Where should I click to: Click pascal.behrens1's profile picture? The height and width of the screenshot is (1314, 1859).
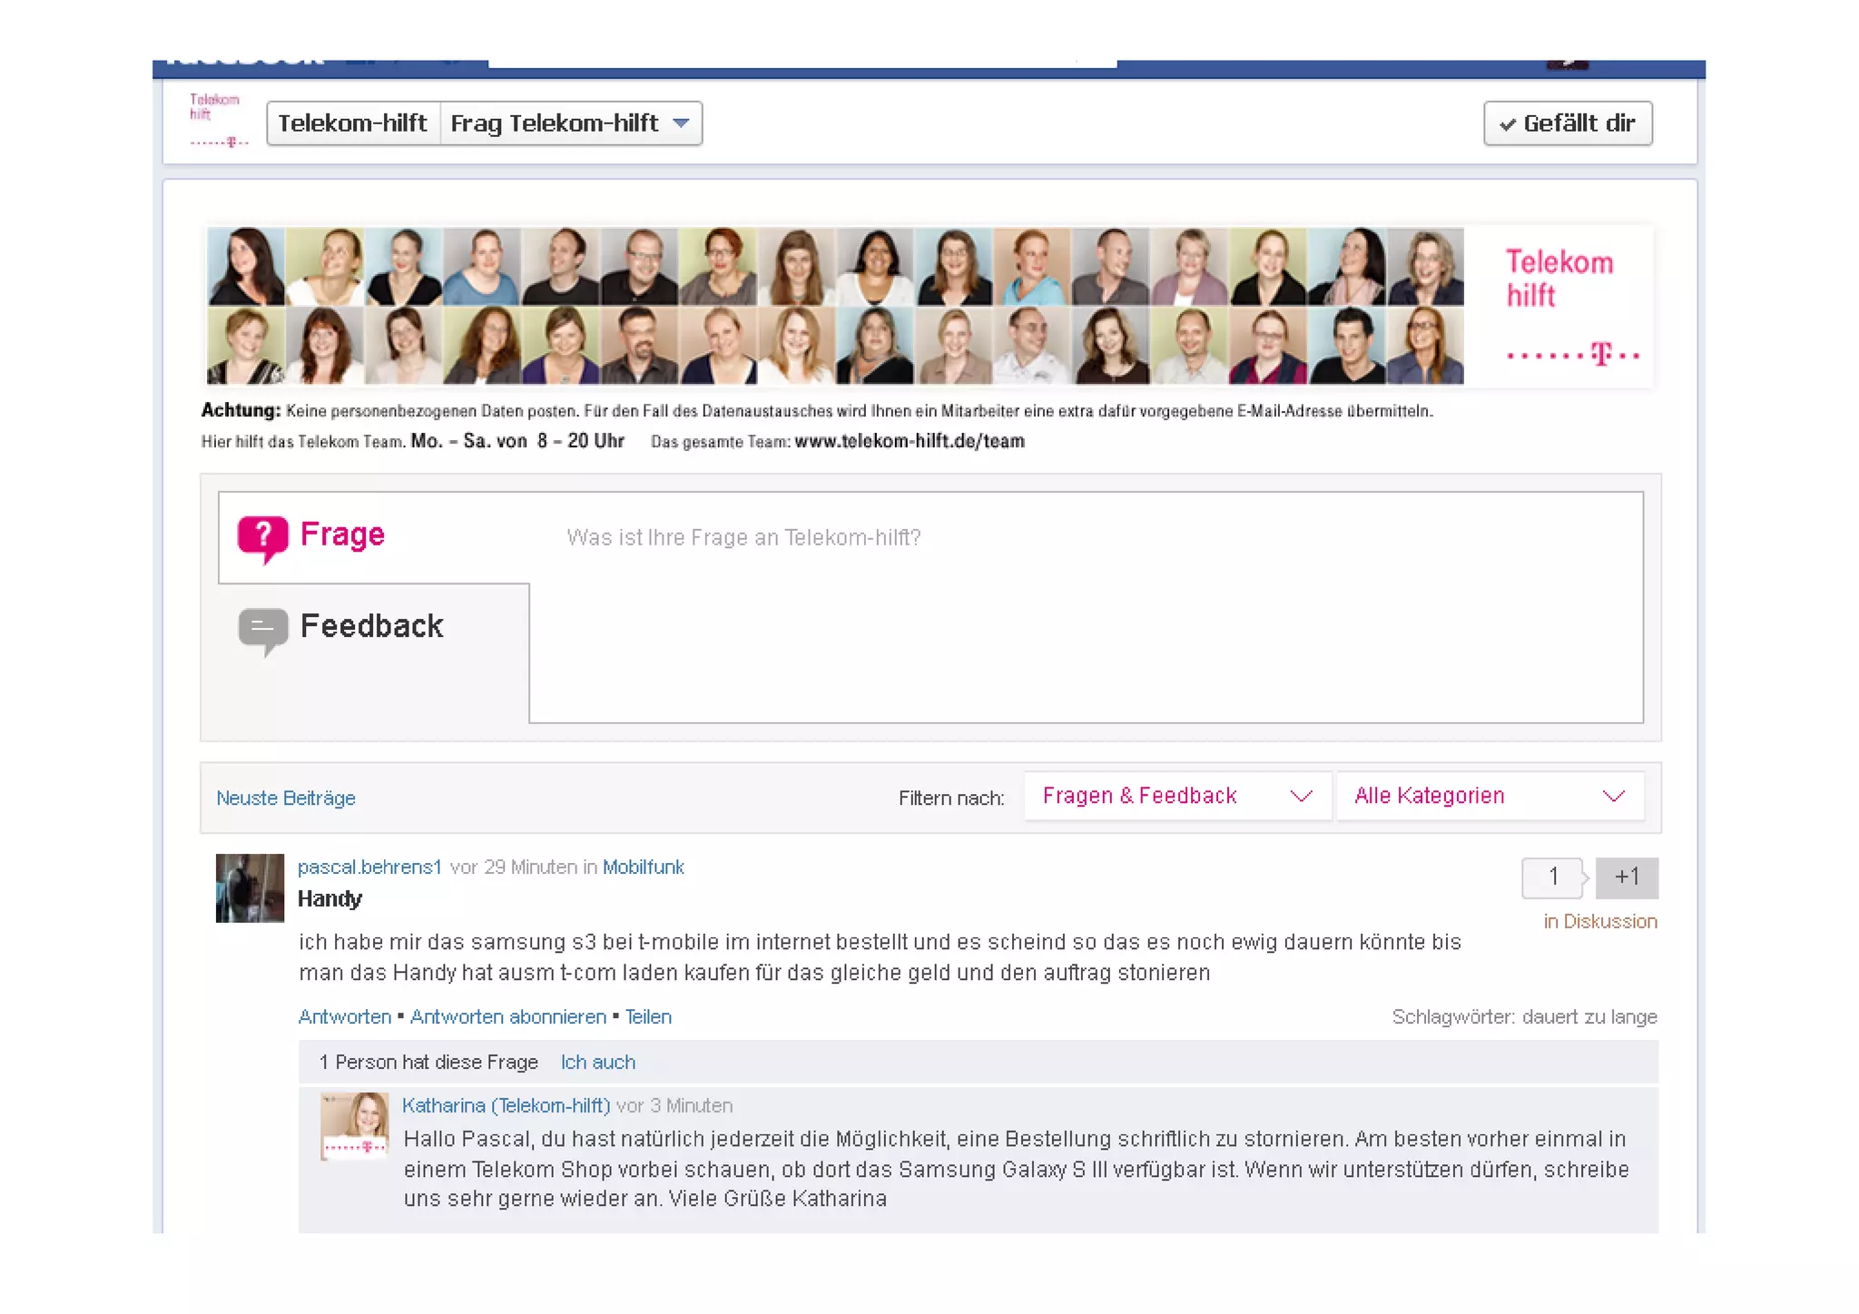click(x=250, y=887)
